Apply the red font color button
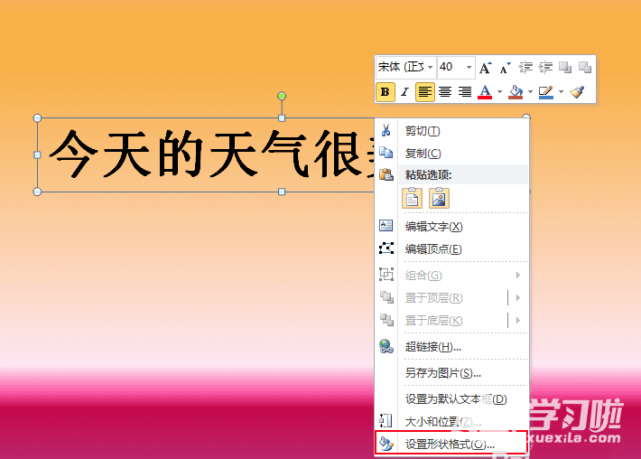641x459 pixels. coord(485,91)
